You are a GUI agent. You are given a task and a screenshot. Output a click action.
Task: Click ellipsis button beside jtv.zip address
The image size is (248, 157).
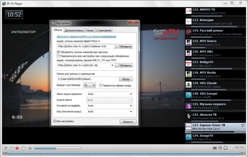[x=117, y=65]
